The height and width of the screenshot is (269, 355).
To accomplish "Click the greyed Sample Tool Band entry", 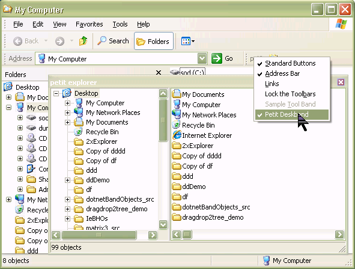I will (x=291, y=104).
